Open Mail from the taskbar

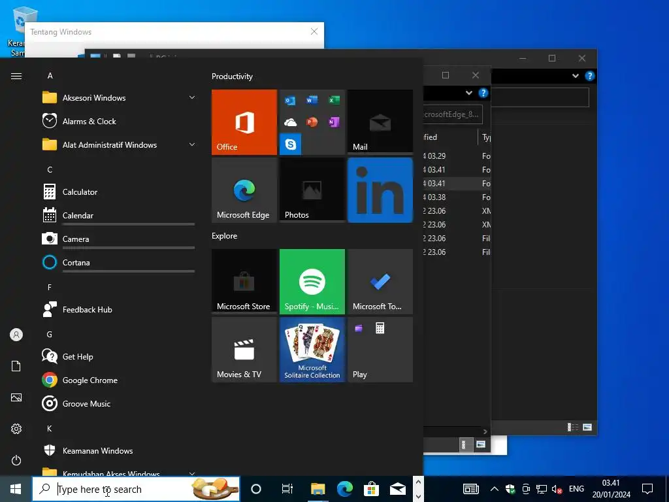pos(398,489)
